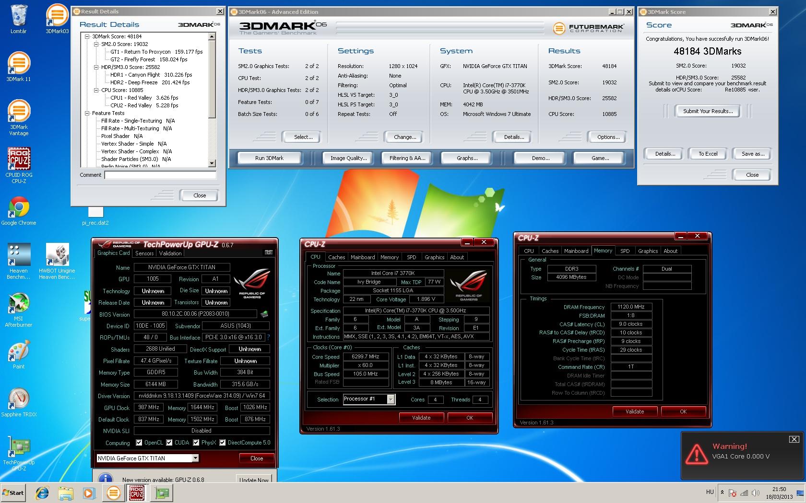Screen dimensions: 806x503
Task: Open the Start menu
Action: click(13, 493)
